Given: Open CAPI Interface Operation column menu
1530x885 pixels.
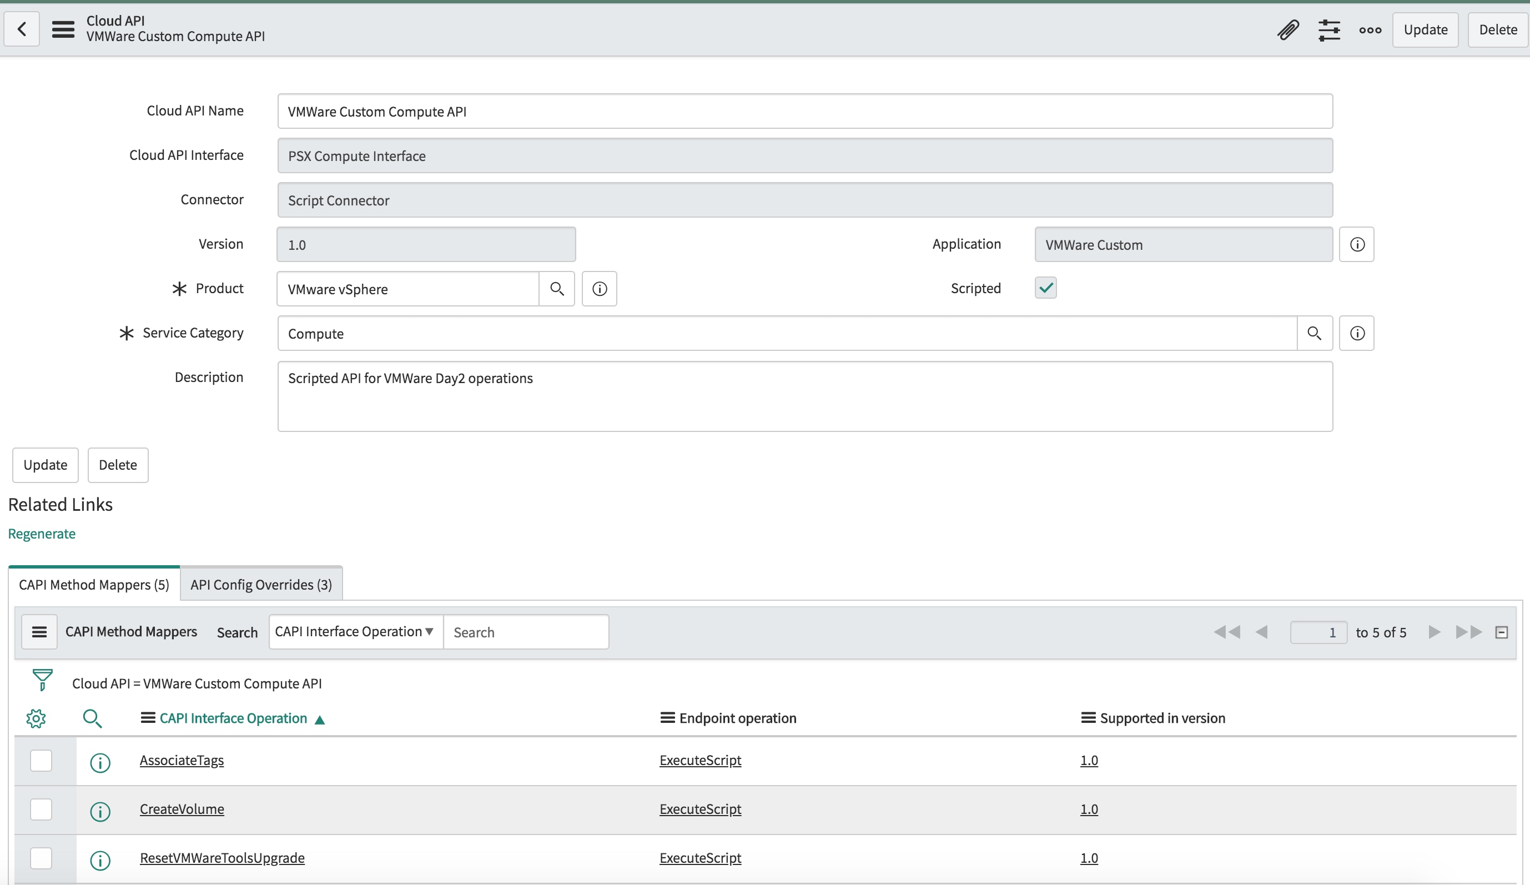Looking at the screenshot, I should click(148, 717).
